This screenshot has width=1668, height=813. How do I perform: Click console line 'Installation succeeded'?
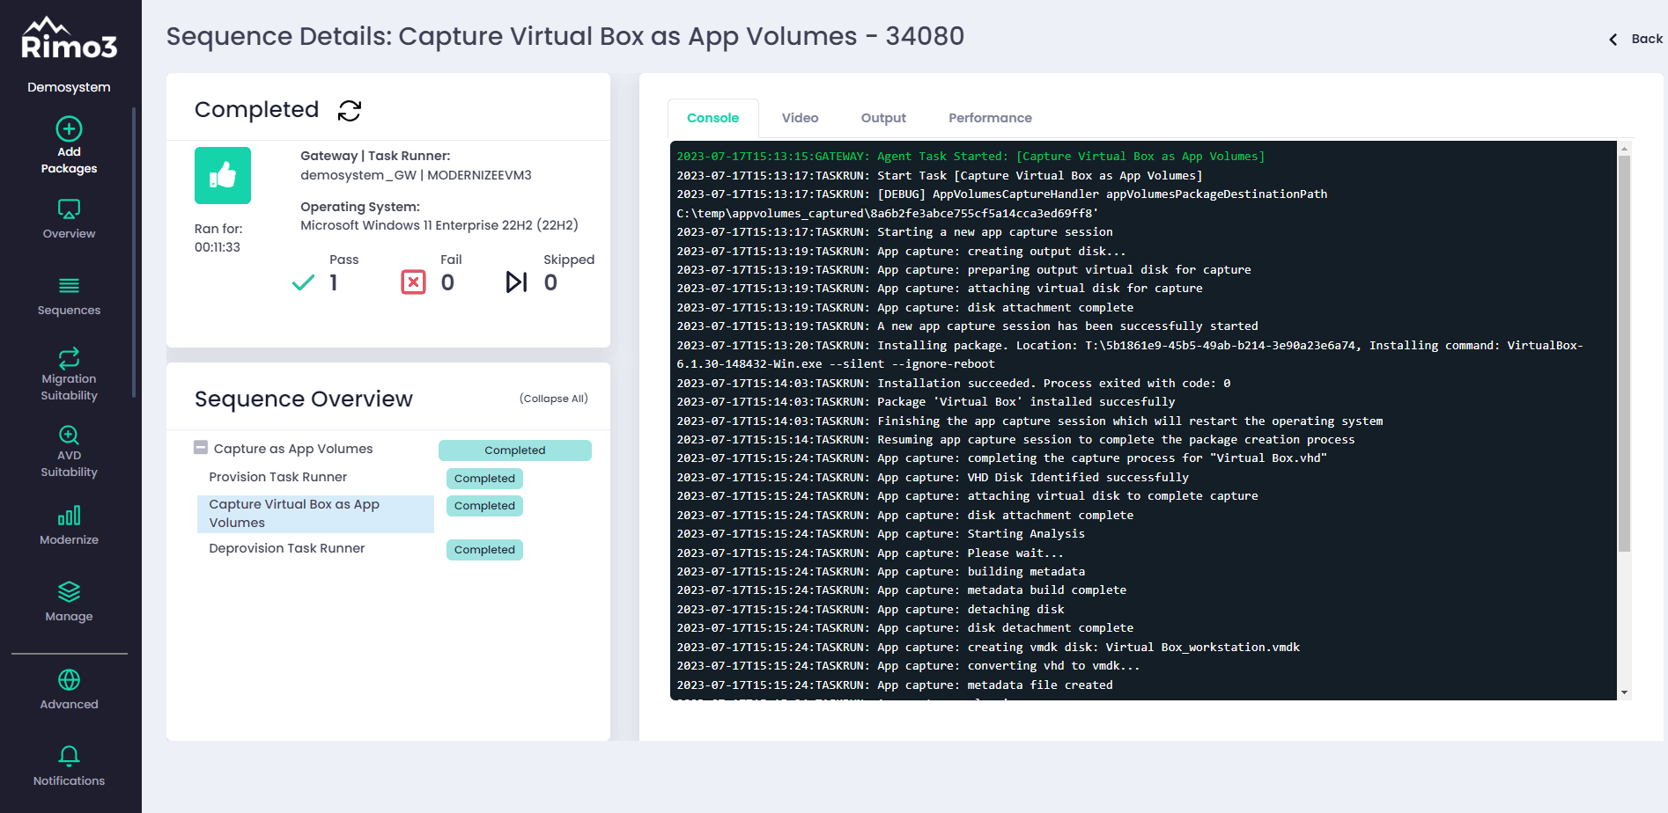point(954,383)
